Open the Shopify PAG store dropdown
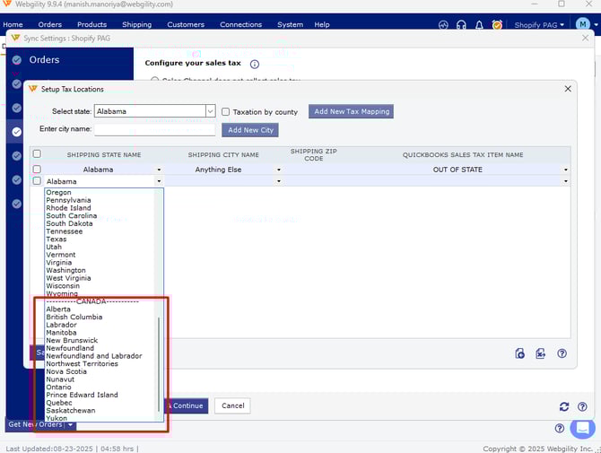Viewport: 601px width, 453px height. coord(540,24)
